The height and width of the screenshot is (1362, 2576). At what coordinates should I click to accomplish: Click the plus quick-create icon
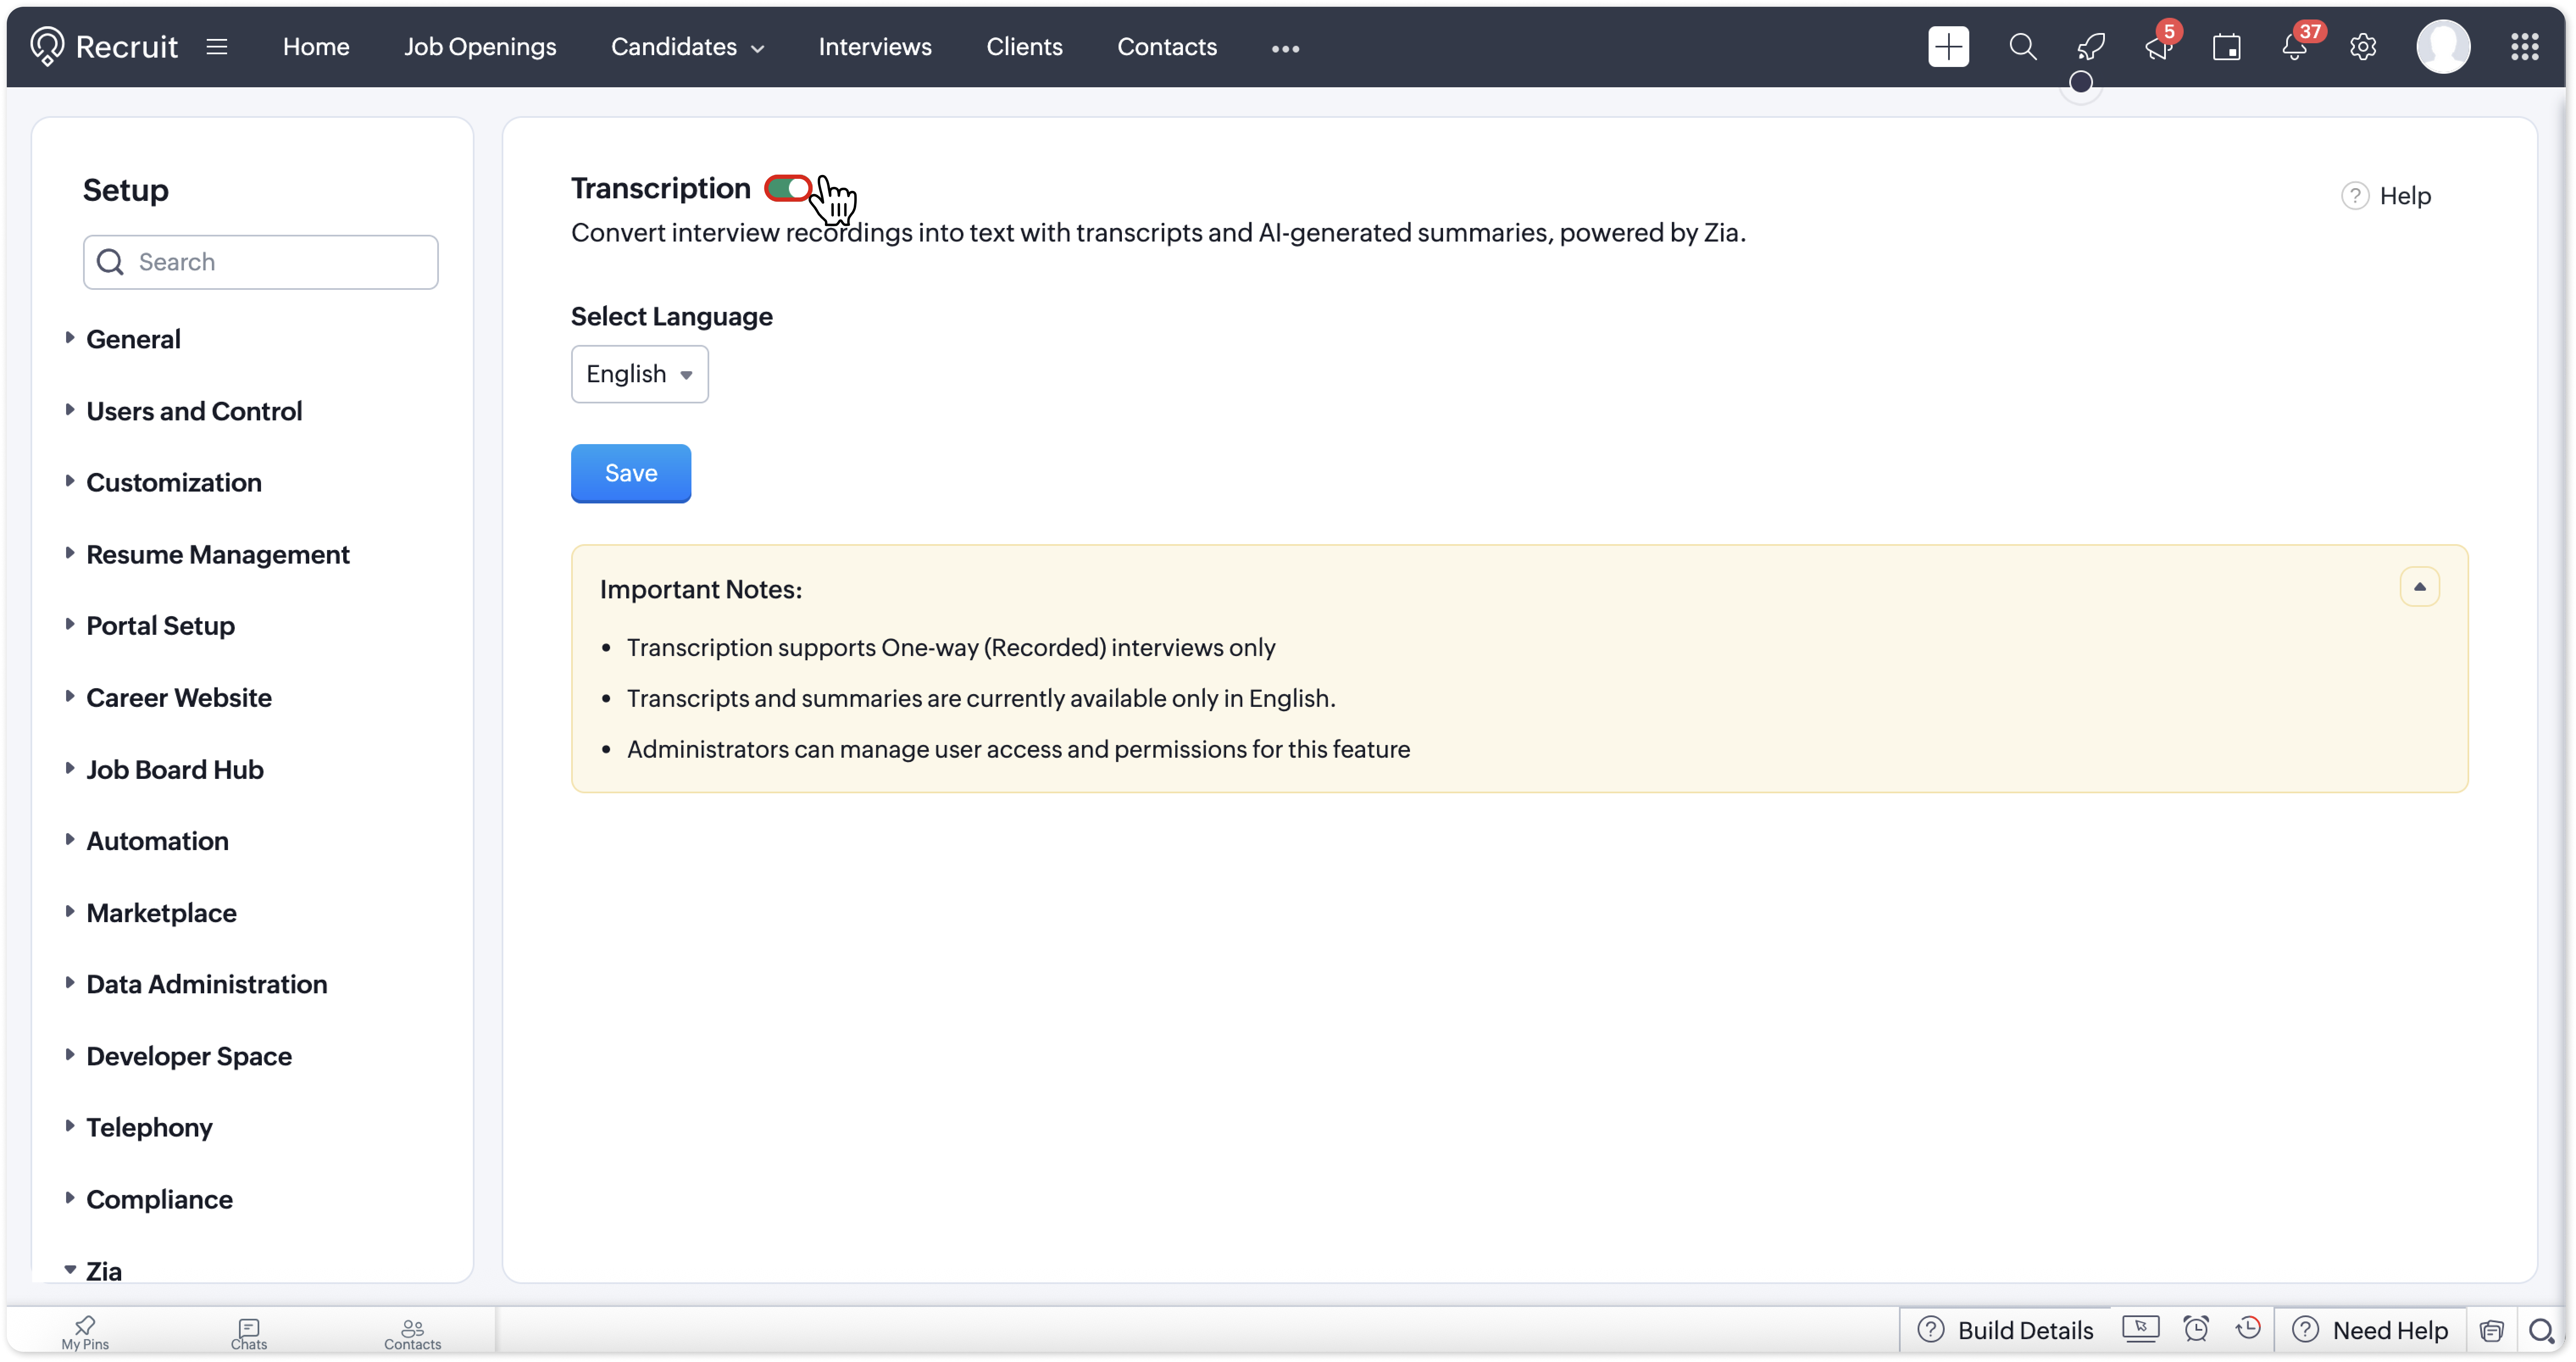pyautogui.click(x=1948, y=47)
